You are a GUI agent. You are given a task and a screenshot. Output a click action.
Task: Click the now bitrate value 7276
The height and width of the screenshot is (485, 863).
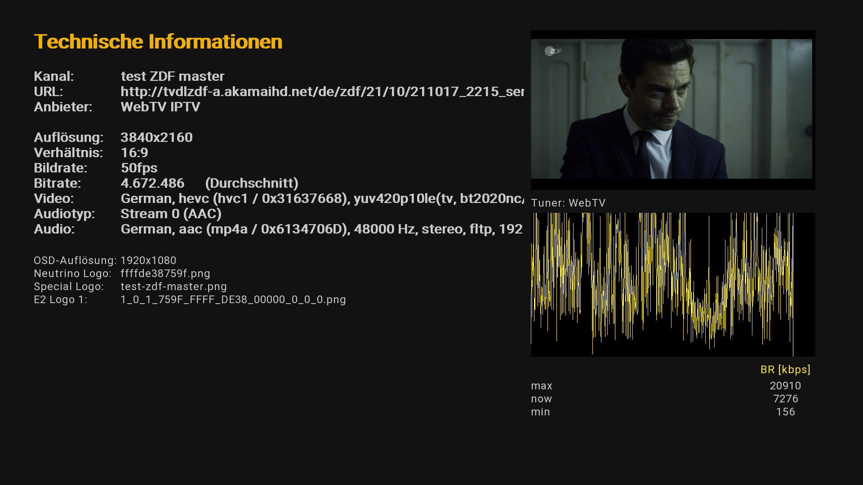point(785,399)
